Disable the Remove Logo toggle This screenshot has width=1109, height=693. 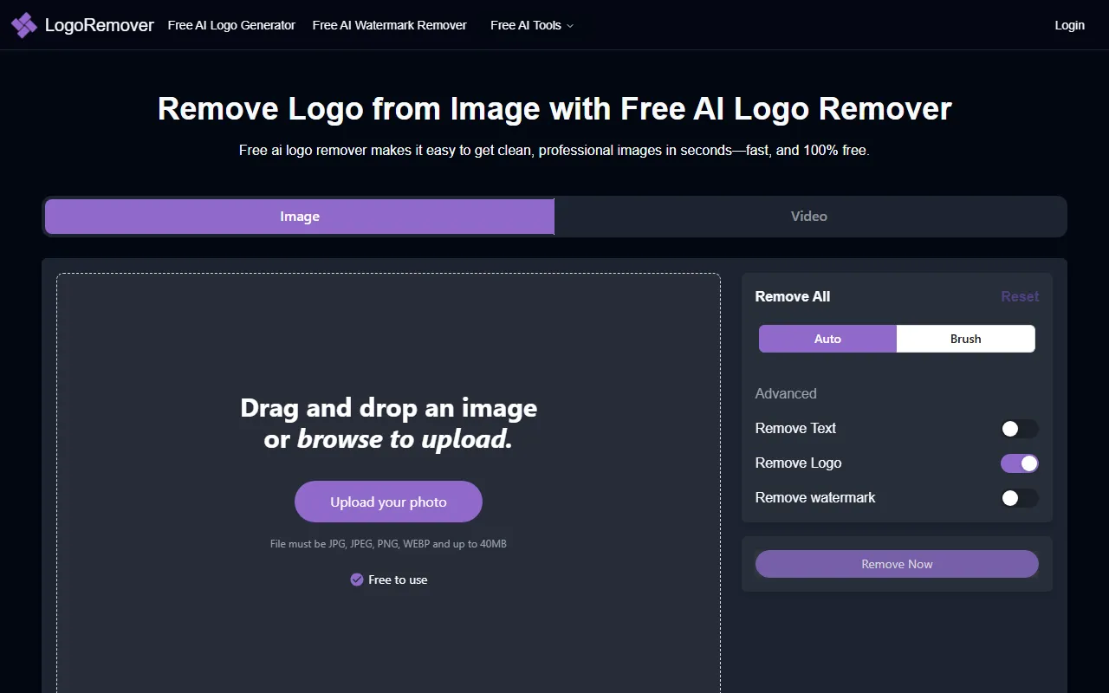pyautogui.click(x=1019, y=463)
